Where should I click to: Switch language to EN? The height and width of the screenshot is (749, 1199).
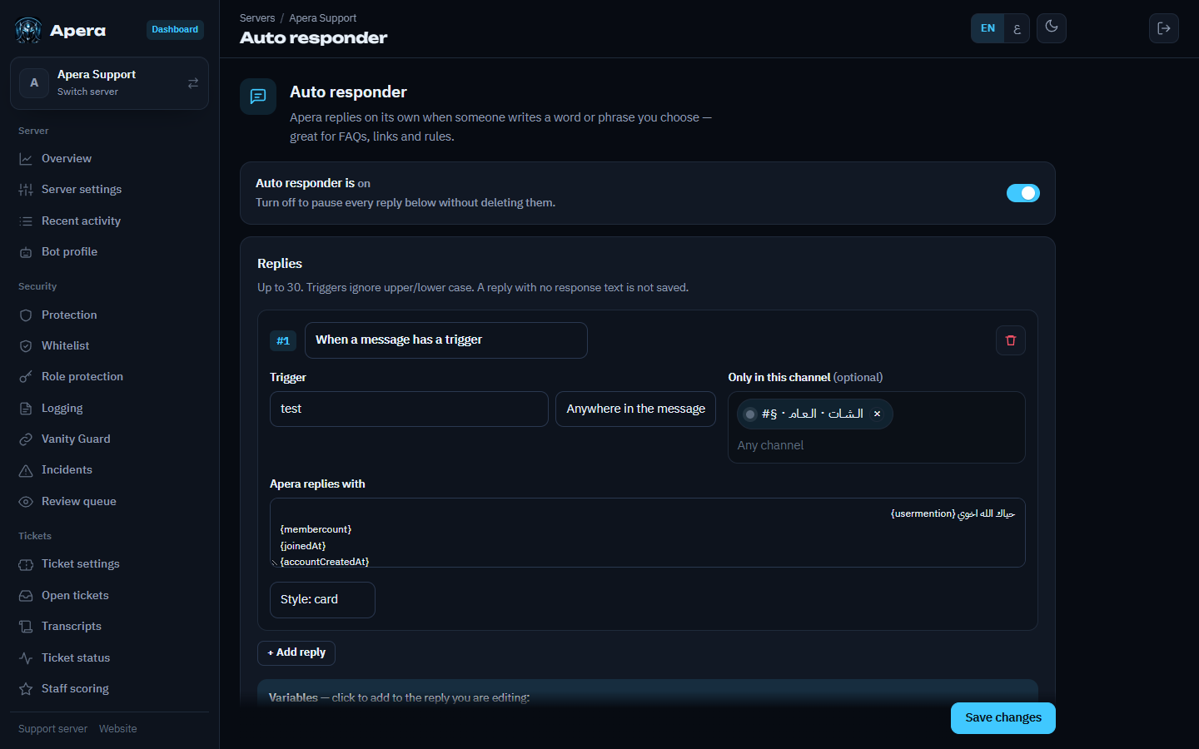[988, 28]
